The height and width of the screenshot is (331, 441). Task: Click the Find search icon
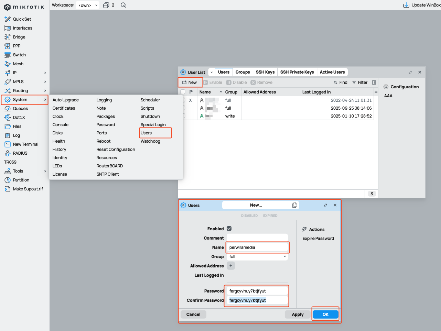(x=335, y=82)
